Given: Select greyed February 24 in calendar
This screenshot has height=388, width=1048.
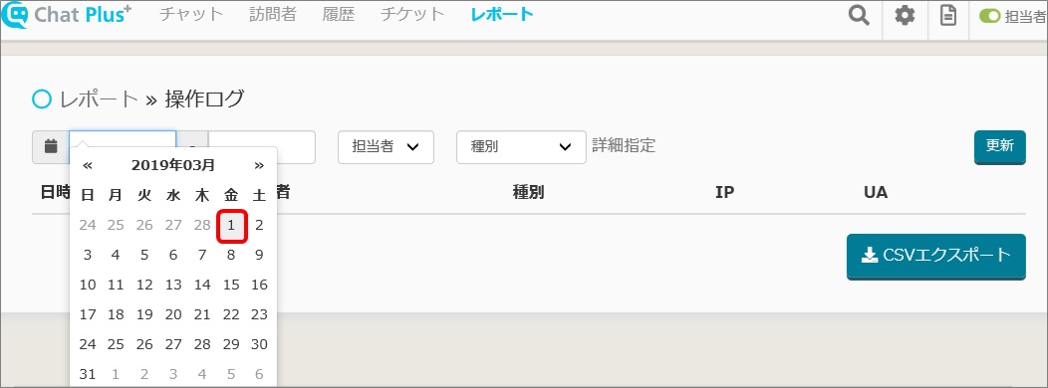Looking at the screenshot, I should point(88,226).
